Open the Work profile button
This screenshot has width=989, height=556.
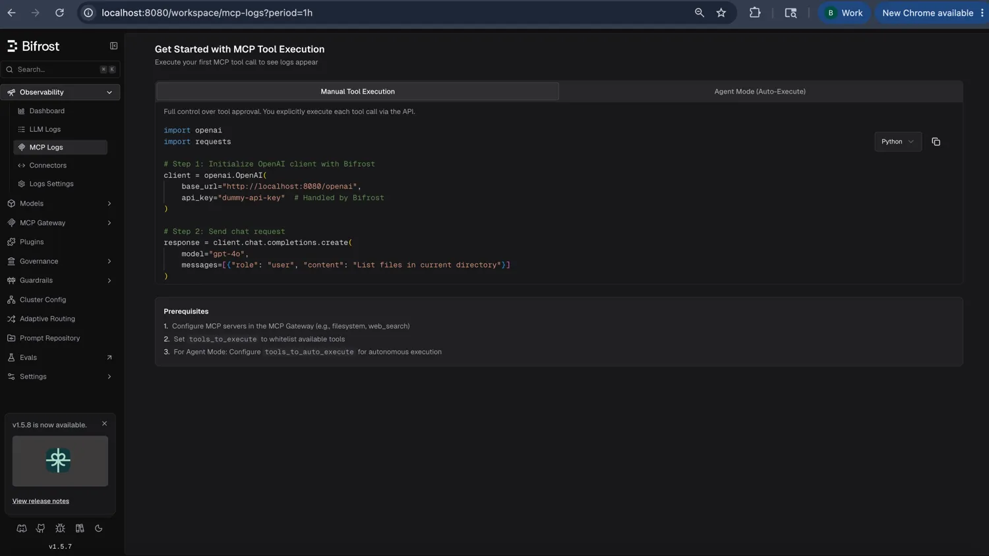pyautogui.click(x=844, y=13)
